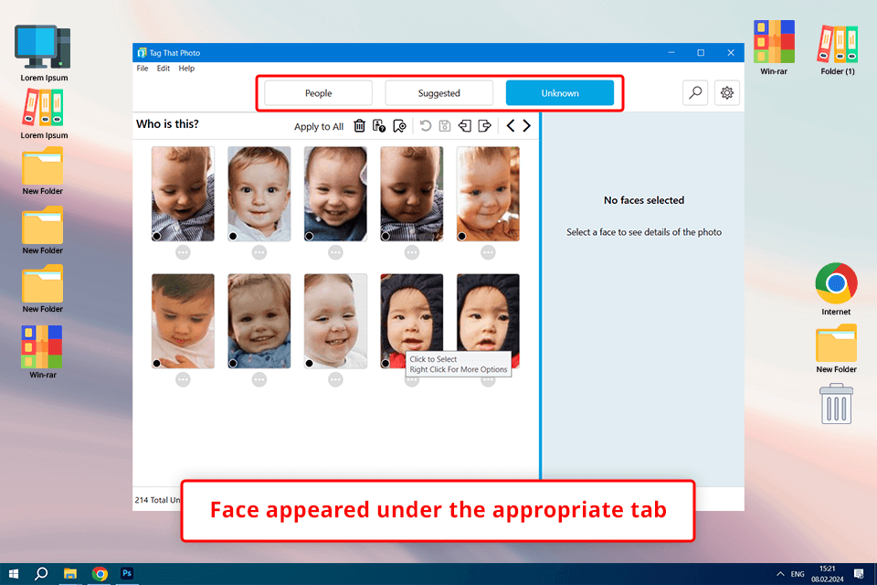
Task: Toggle selection dot on first bottom-row face
Action: point(157,363)
